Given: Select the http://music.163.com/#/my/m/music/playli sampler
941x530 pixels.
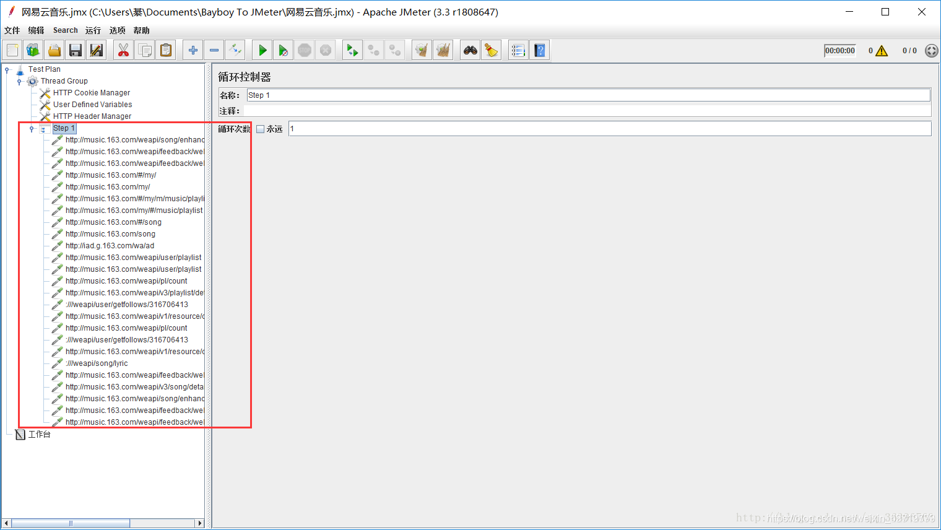Looking at the screenshot, I should pos(134,199).
